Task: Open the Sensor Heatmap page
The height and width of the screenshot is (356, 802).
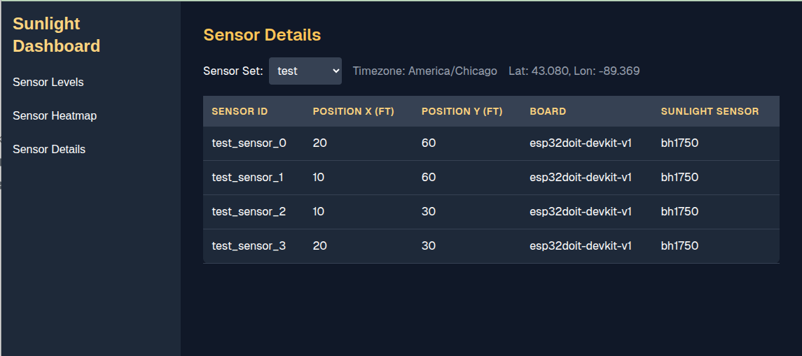Action: (55, 116)
